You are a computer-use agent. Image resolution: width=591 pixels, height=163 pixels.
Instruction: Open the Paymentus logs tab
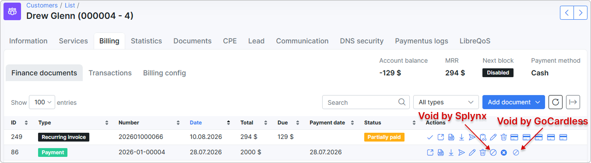coord(422,41)
